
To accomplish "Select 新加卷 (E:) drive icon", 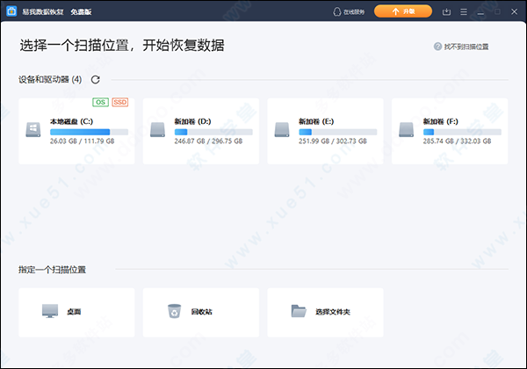I will pyautogui.click(x=283, y=130).
